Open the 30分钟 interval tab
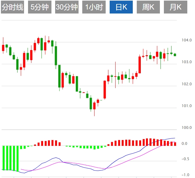 click(x=67, y=7)
